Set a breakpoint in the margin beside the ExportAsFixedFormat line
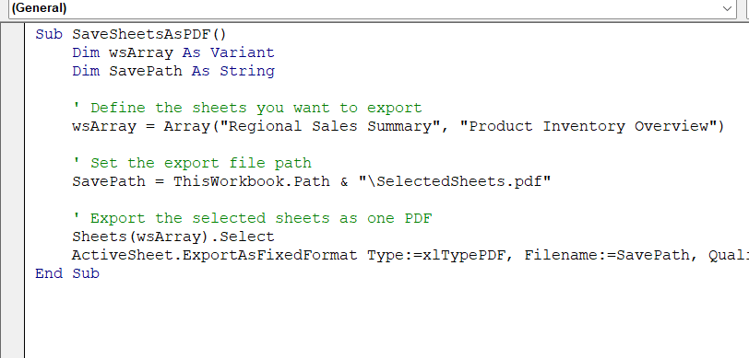Screen dimensions: 749x358 12,255
